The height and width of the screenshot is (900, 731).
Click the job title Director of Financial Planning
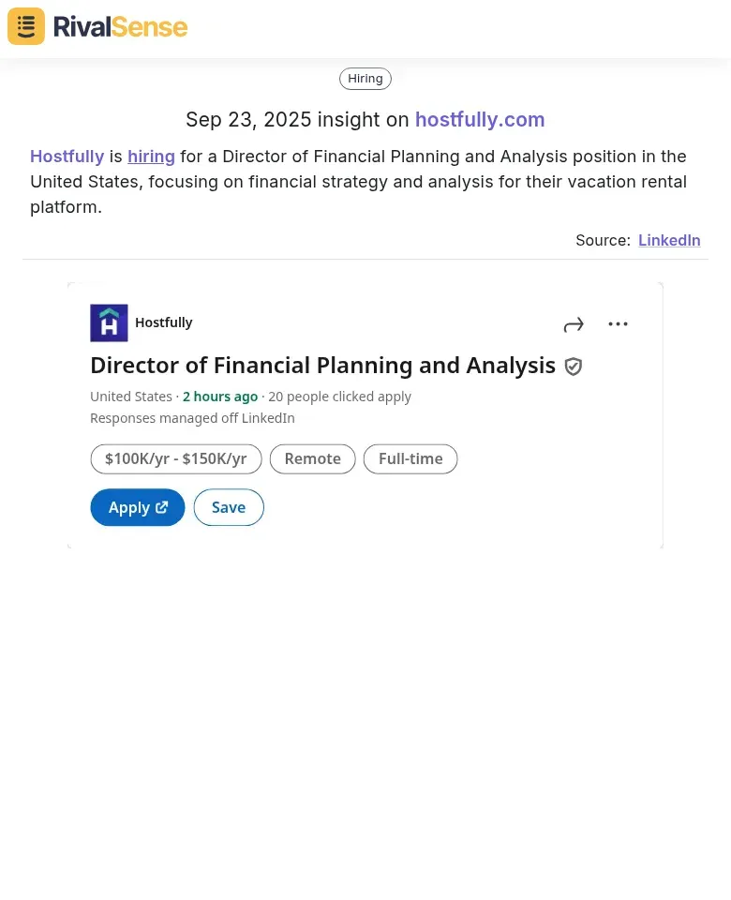click(x=322, y=365)
